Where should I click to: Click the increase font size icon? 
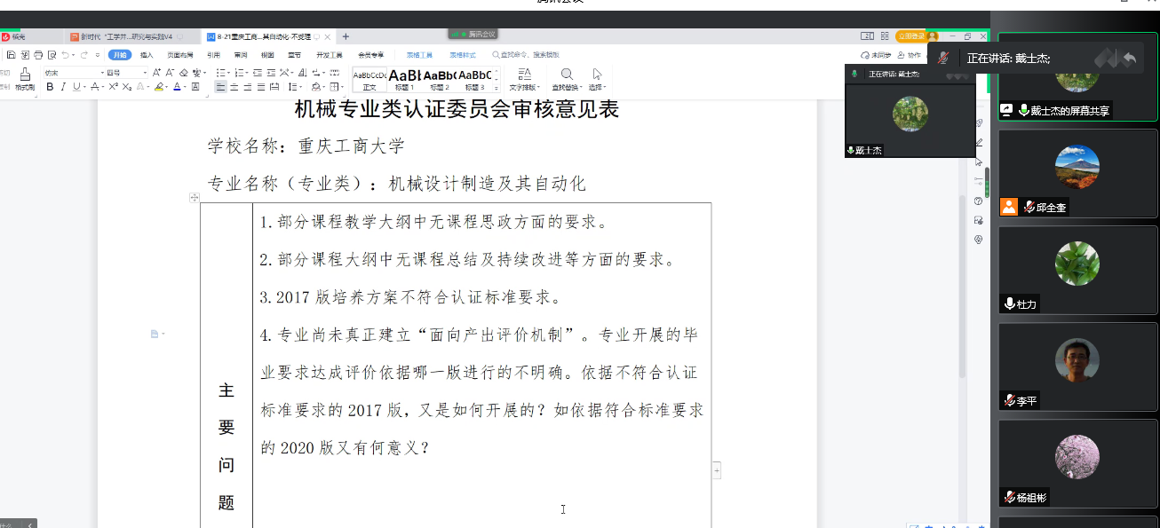[156, 73]
